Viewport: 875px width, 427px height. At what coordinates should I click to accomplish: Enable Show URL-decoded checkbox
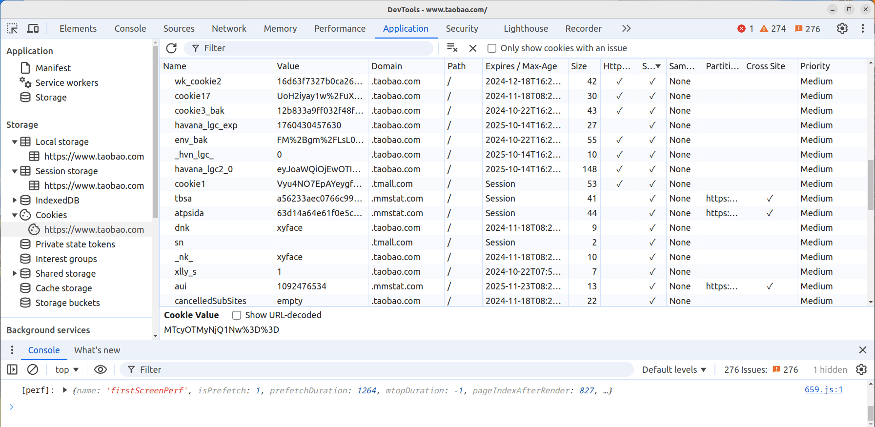tap(237, 315)
